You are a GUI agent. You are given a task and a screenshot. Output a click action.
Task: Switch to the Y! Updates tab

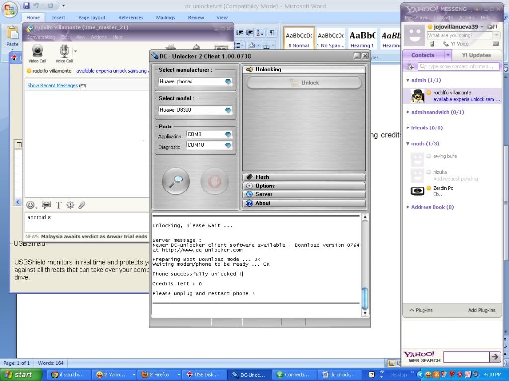click(476, 55)
